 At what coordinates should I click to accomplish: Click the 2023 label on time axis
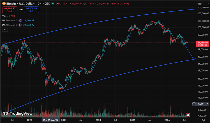[x=64, y=120]
